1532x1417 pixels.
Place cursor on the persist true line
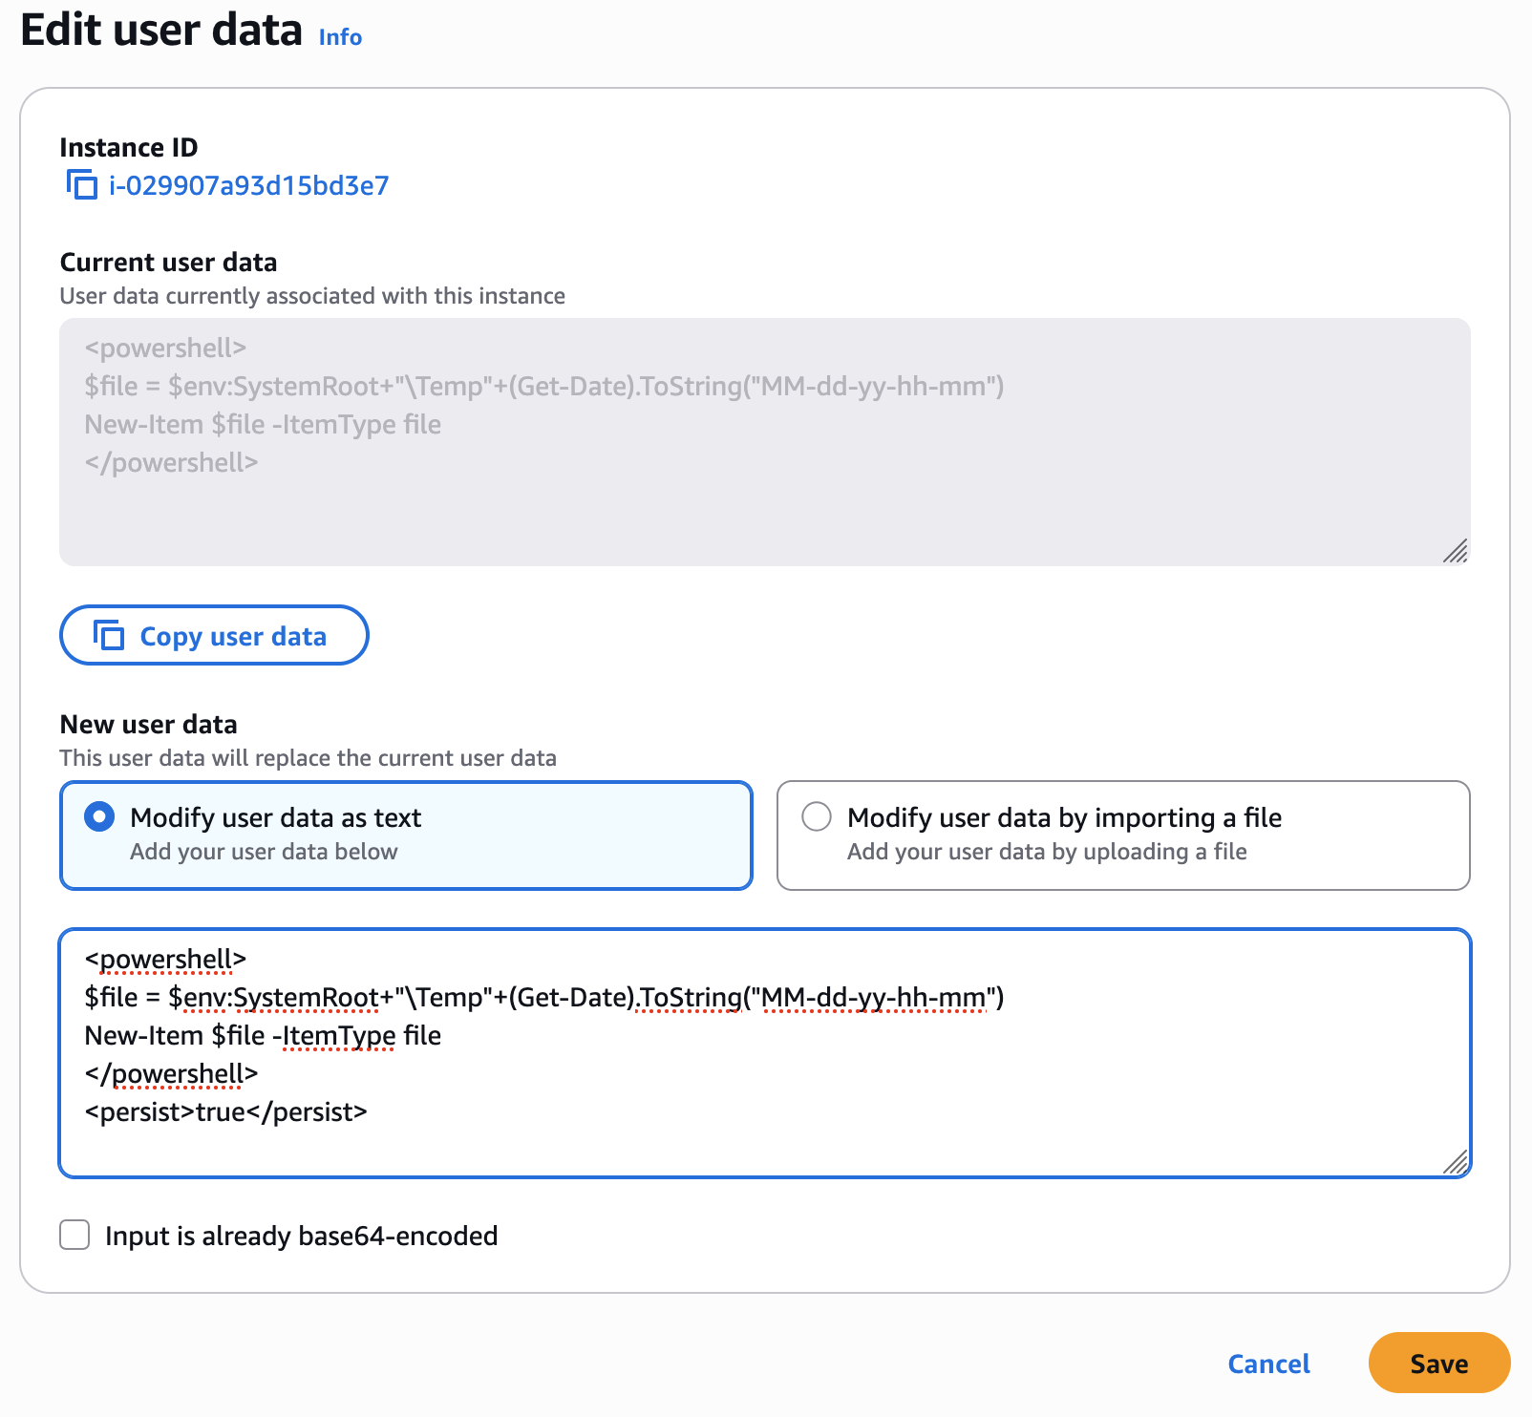[x=225, y=1111]
